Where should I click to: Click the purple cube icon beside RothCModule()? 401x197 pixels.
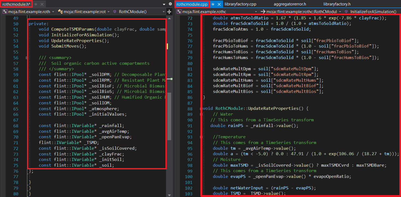[x=115, y=12]
